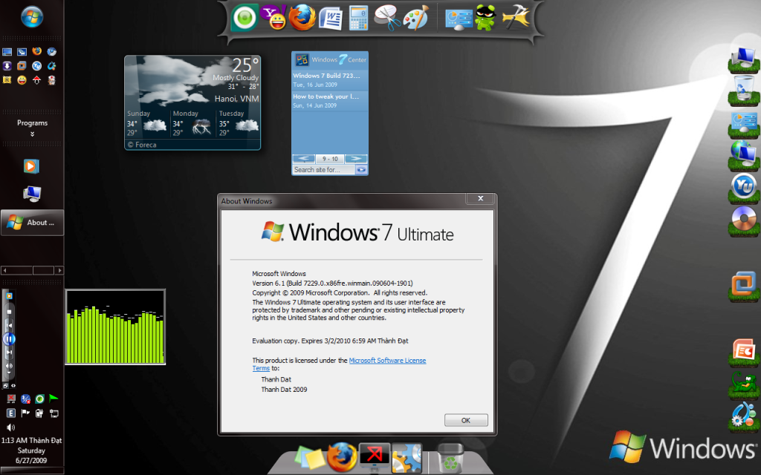Go to previous page in Windows 7 Center
Image resolution: width=761 pixels, height=475 pixels.
point(303,159)
